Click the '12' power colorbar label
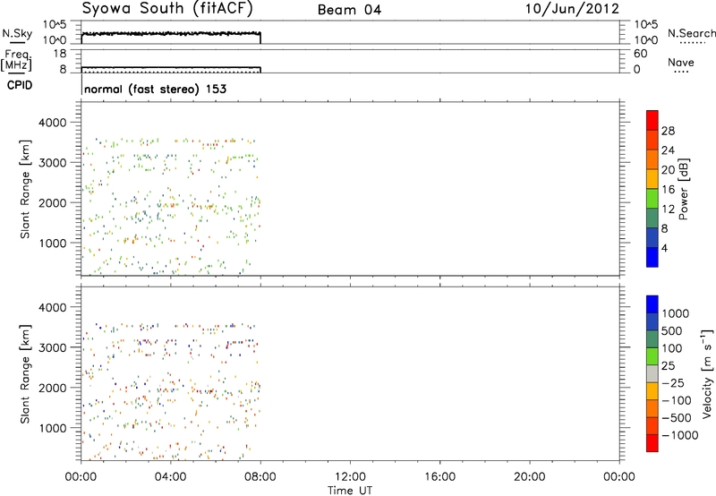 (668, 210)
